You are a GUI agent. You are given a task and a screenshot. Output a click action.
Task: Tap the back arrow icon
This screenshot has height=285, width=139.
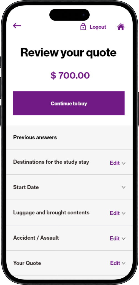(x=17, y=26)
